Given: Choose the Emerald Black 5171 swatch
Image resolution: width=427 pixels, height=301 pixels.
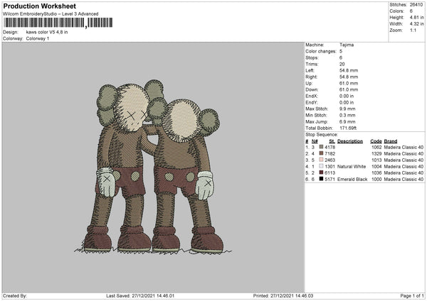Looking at the screenshot, I should point(321,180).
